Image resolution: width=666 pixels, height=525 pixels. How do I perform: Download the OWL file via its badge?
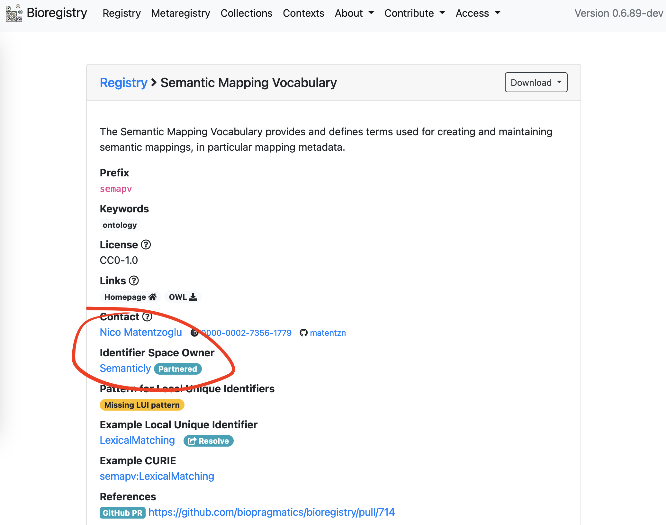183,297
